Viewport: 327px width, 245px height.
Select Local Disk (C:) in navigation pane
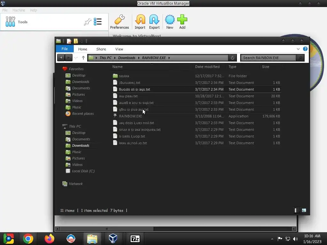click(80, 171)
